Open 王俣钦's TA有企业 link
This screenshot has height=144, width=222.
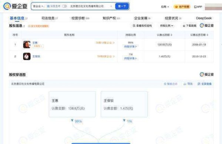pyautogui.click(x=106, y=56)
